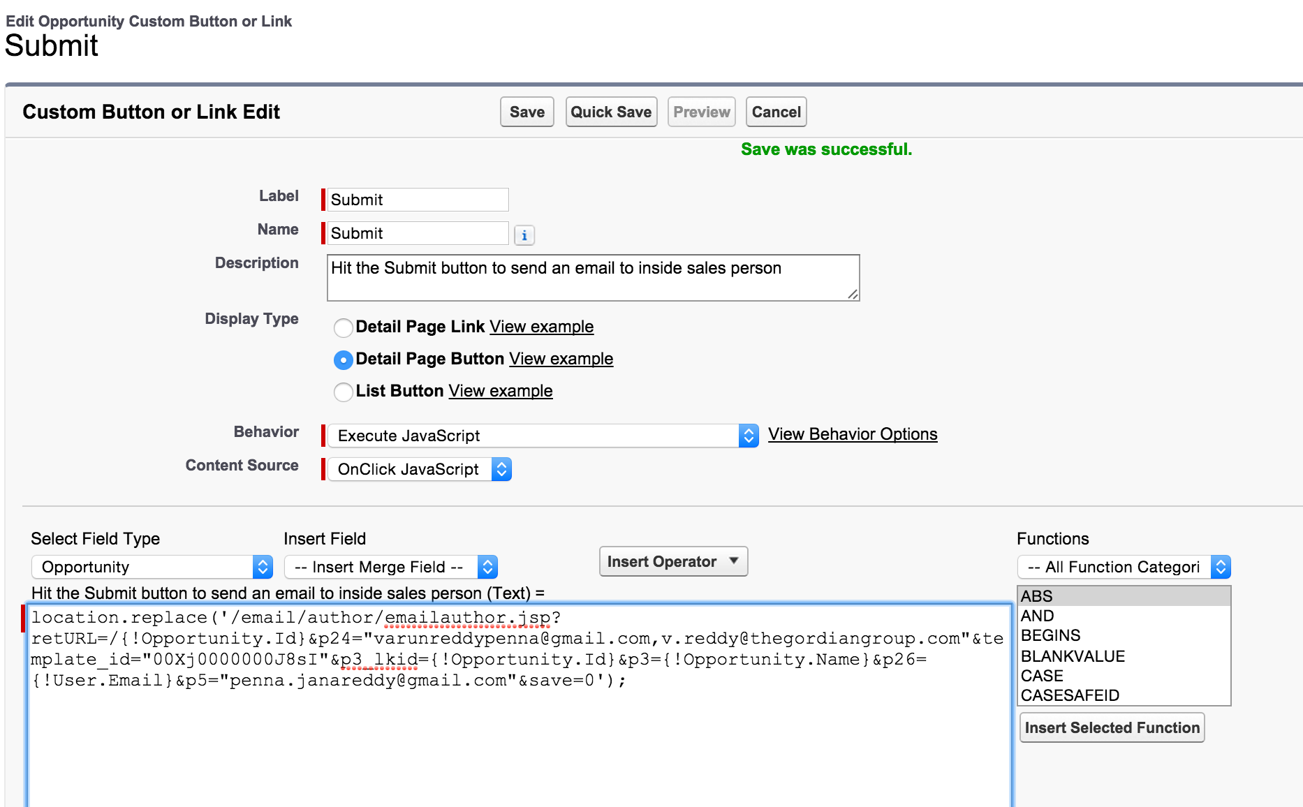Select the Detail Page Button radio option
Screen dimensions: 1303x807
coord(343,360)
